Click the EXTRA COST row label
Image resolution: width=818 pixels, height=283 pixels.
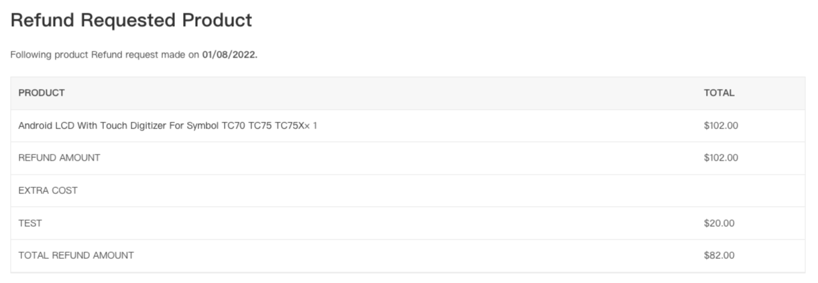pos(48,191)
